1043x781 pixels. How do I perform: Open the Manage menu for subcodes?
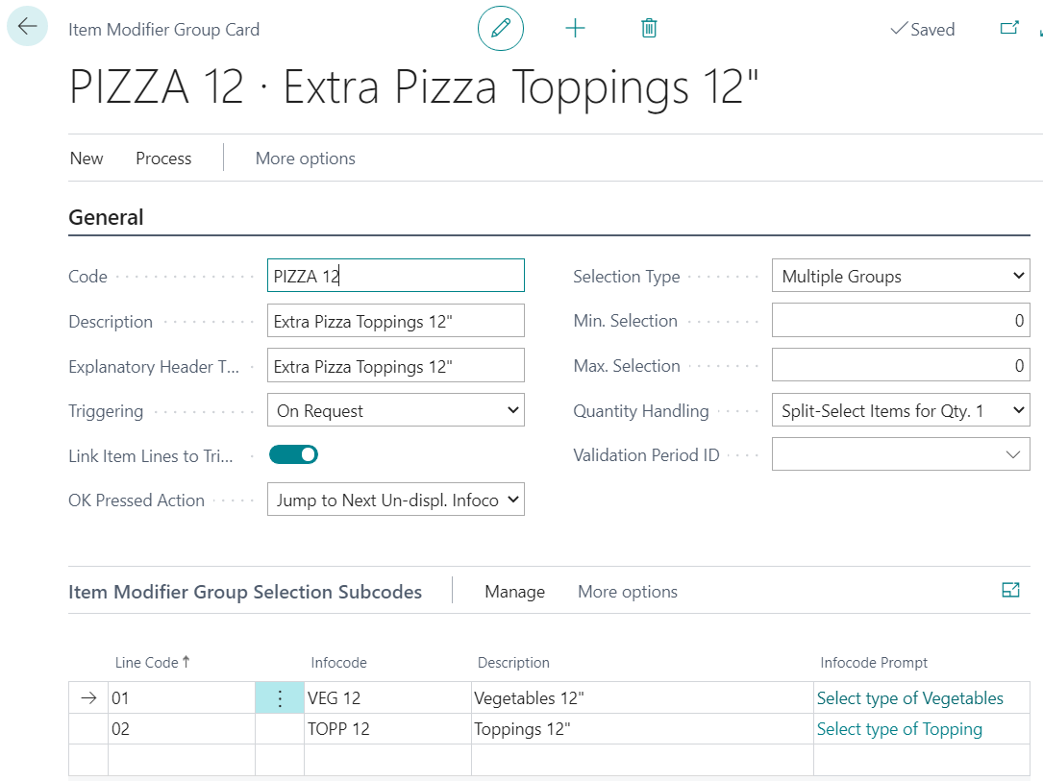[514, 592]
